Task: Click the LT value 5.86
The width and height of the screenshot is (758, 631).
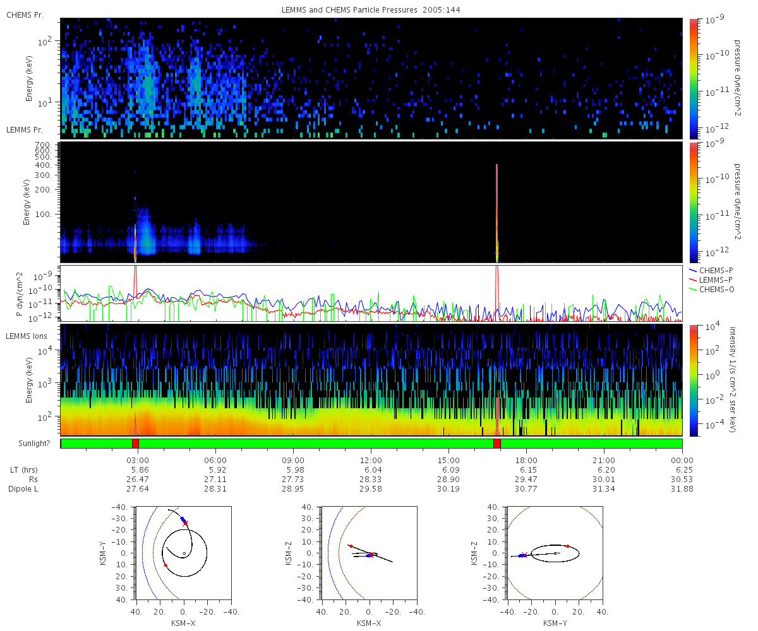Action: click(x=139, y=470)
